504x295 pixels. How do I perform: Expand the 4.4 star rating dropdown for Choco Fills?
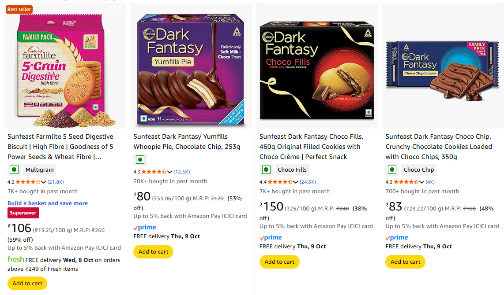click(x=296, y=182)
